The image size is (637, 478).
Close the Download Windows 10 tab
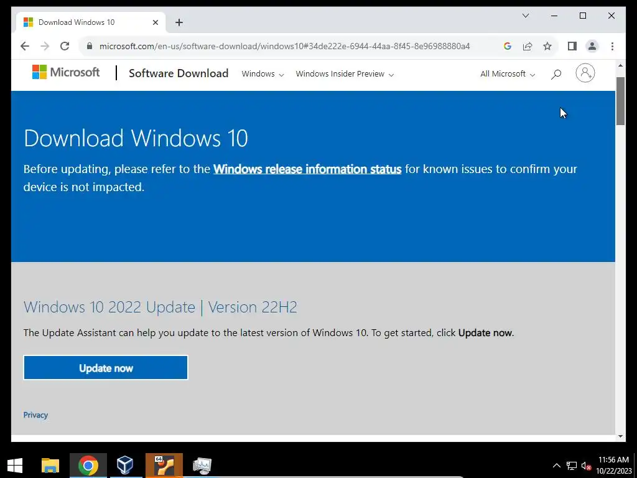pyautogui.click(x=155, y=22)
